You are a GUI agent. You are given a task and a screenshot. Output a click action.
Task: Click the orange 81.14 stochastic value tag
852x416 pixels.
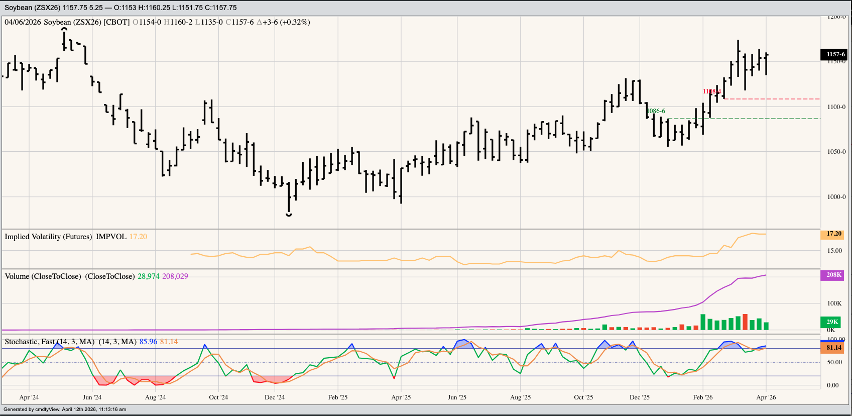tap(833, 348)
